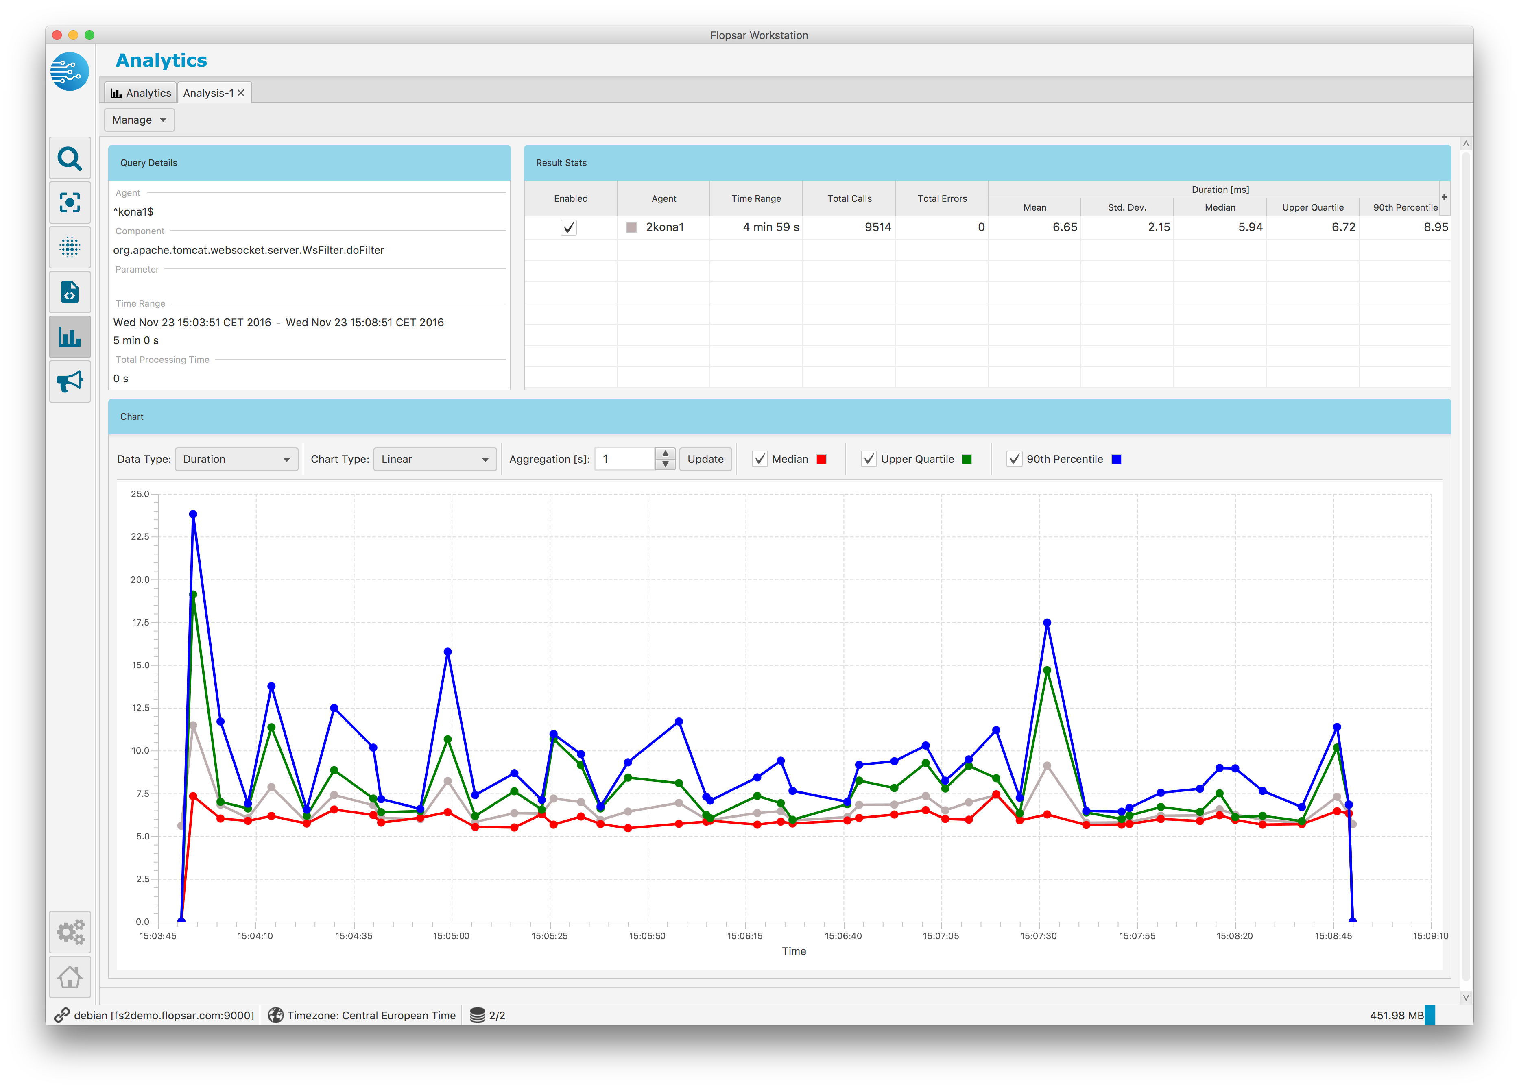This screenshot has height=1090, width=1519.
Task: Open the search magnifier sidebar tool
Action: [x=70, y=159]
